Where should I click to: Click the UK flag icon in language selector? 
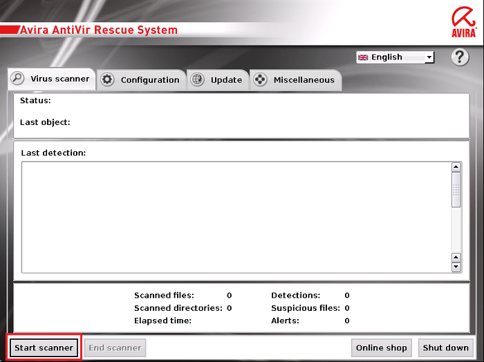point(363,57)
